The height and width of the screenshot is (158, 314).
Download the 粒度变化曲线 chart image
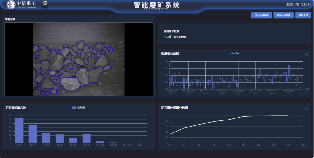click(x=306, y=54)
